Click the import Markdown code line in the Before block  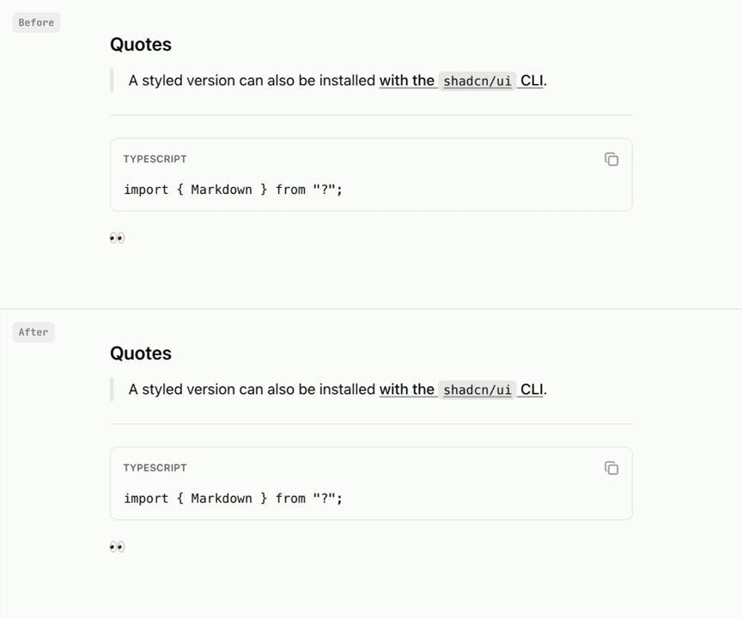233,190
